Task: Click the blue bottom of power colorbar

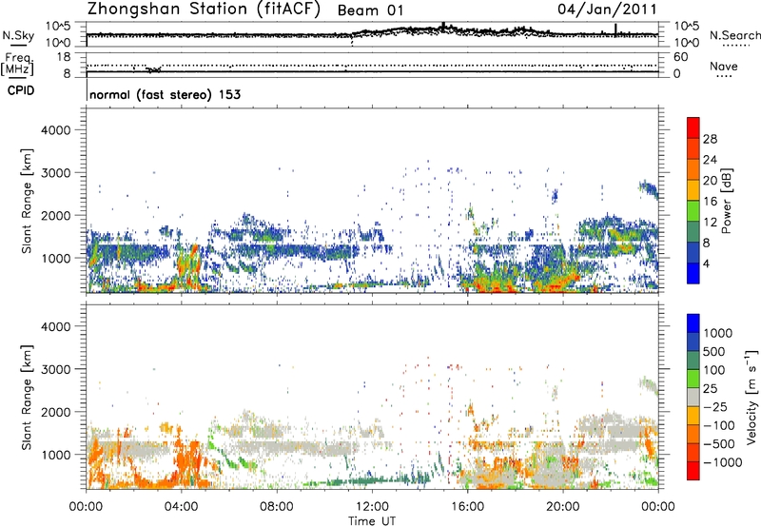Action: (693, 273)
